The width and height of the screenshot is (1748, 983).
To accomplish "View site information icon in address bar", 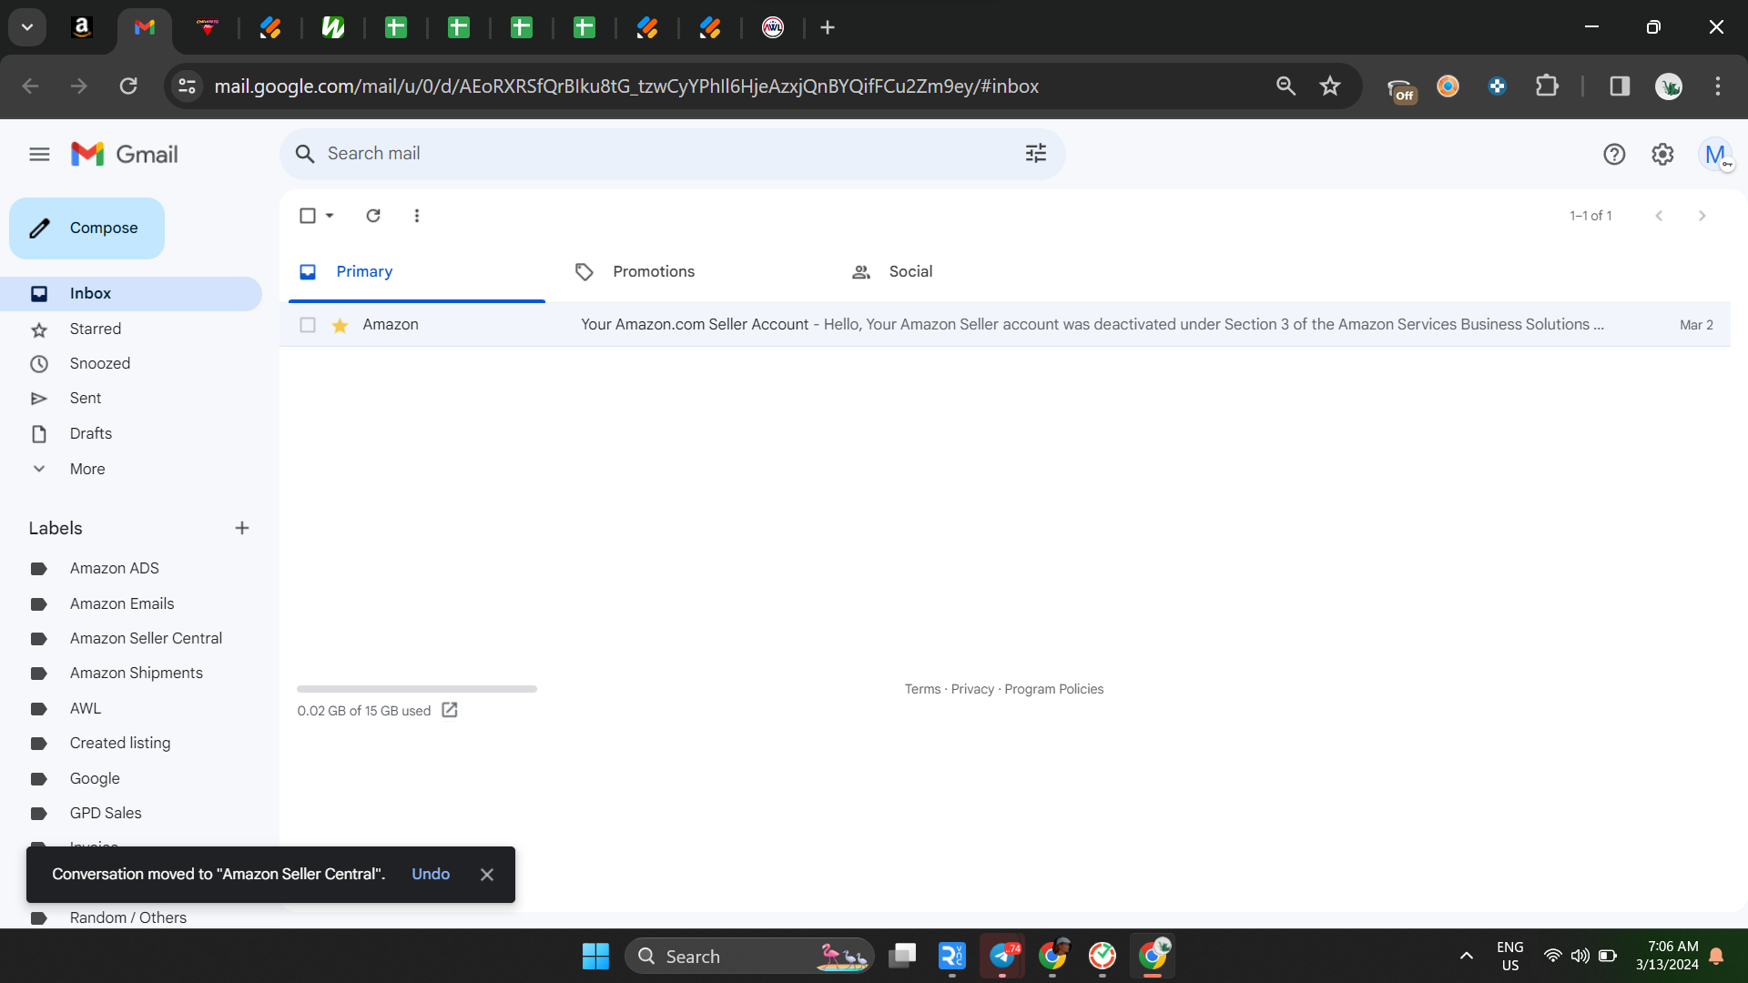I will pos(188,86).
